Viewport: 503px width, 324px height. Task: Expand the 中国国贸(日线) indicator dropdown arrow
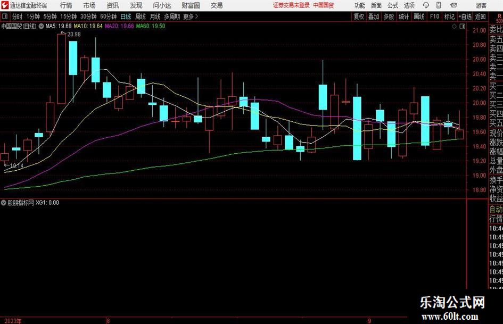41,26
